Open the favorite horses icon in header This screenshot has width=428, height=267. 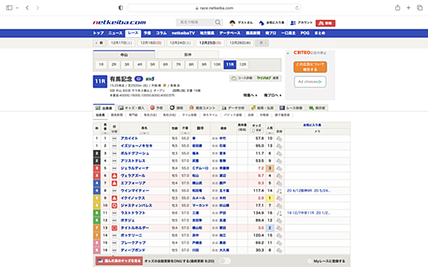261,23
